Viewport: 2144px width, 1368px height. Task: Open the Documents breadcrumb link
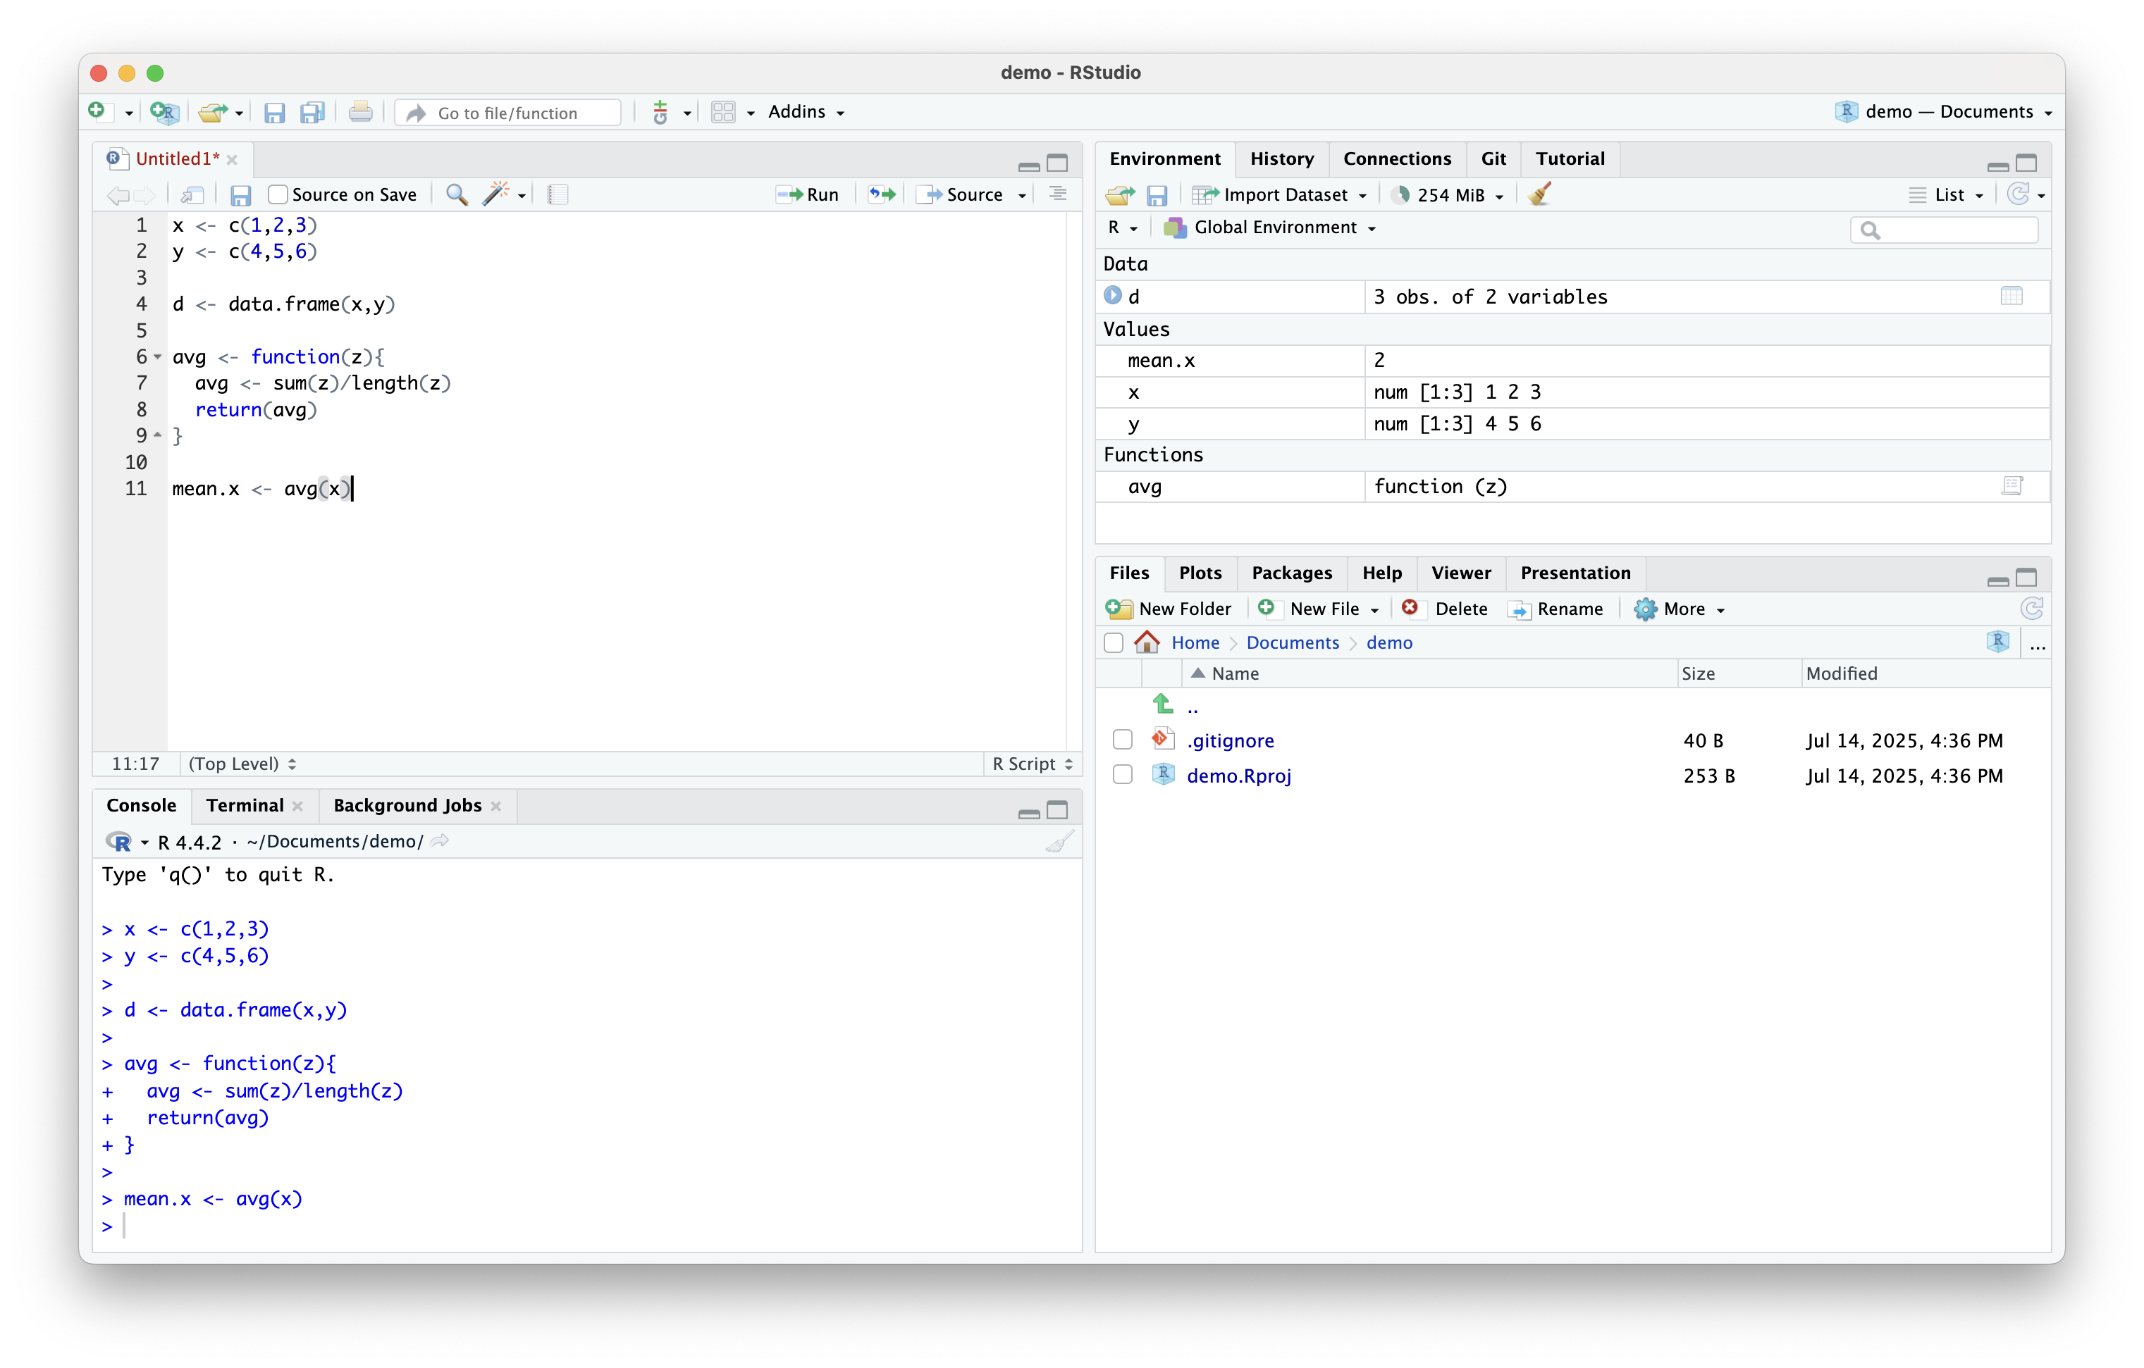[1292, 642]
